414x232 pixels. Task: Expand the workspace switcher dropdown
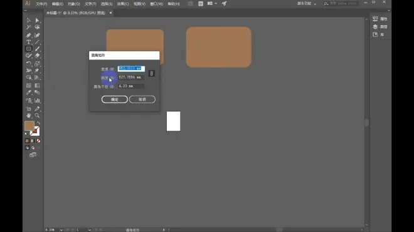(x=307, y=3)
